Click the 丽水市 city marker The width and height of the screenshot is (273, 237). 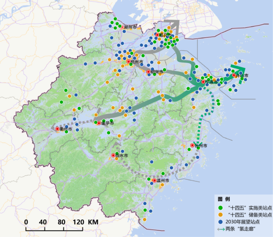tap(113, 155)
